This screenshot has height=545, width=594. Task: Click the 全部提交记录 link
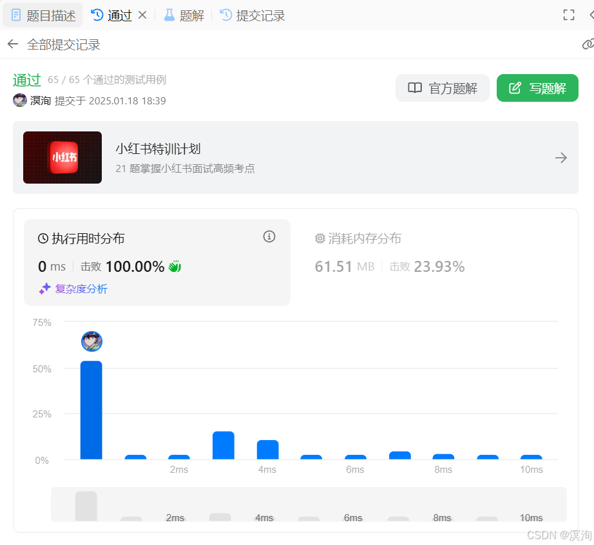[63, 44]
